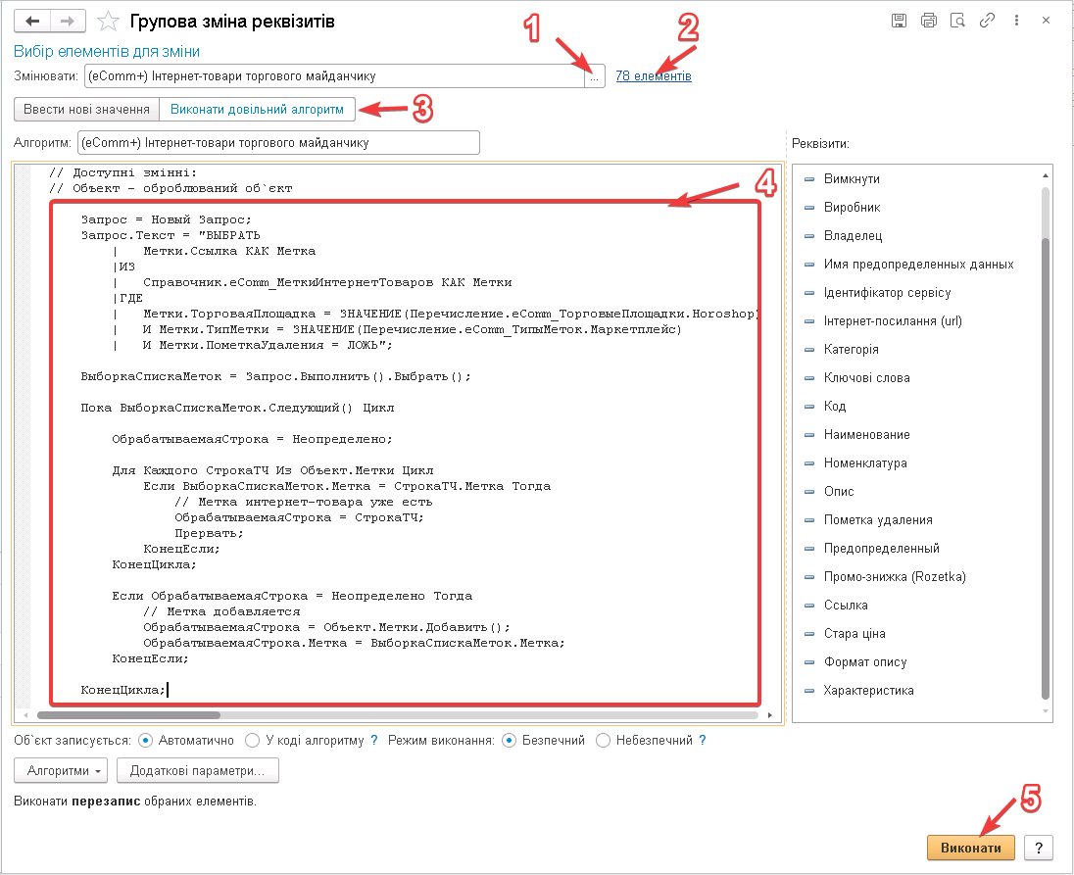Choose the 'Безпечний' execution mode
This screenshot has height=875, width=1074.
pos(509,741)
